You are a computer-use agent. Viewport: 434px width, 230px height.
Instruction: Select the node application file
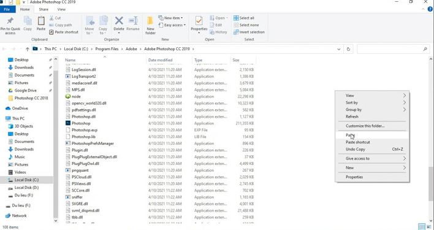[x=76, y=96]
